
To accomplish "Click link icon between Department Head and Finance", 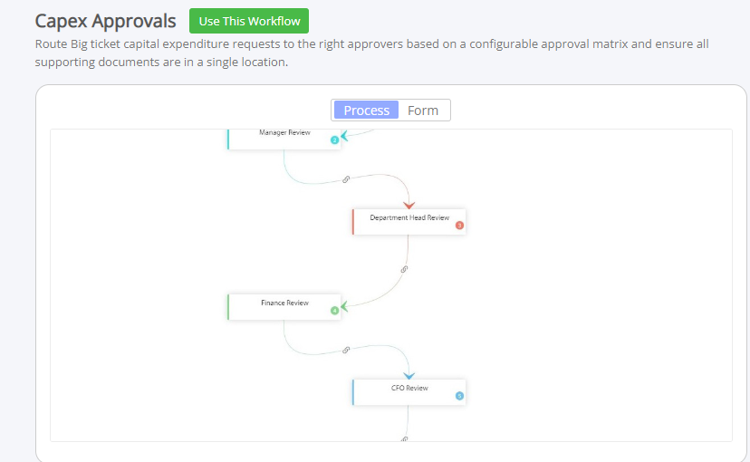I will [x=404, y=269].
